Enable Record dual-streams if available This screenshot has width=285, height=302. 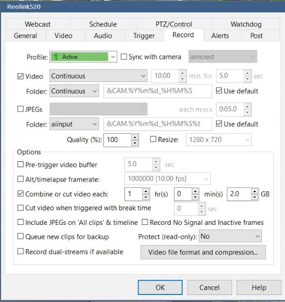(x=20, y=251)
